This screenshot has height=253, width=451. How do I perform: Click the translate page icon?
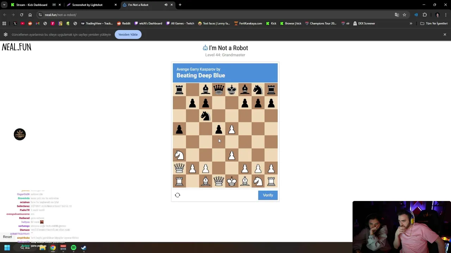coord(397,15)
